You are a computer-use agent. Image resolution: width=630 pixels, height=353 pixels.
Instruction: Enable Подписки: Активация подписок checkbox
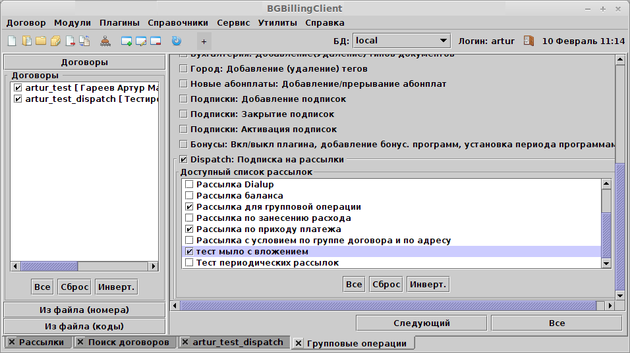click(183, 129)
